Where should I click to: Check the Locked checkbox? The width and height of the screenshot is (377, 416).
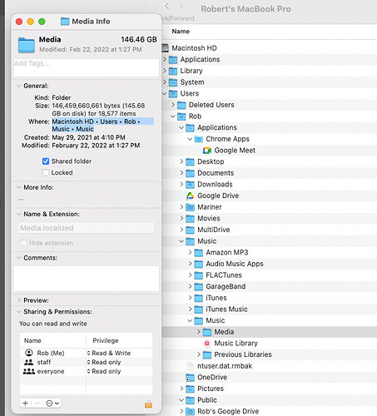(x=46, y=172)
